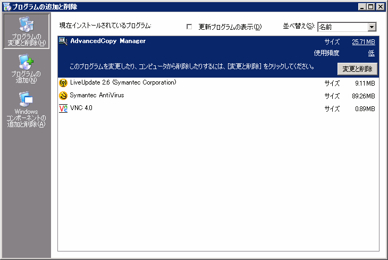
Task: Close the プログラムの追加と削除 window
Action: [381, 7]
